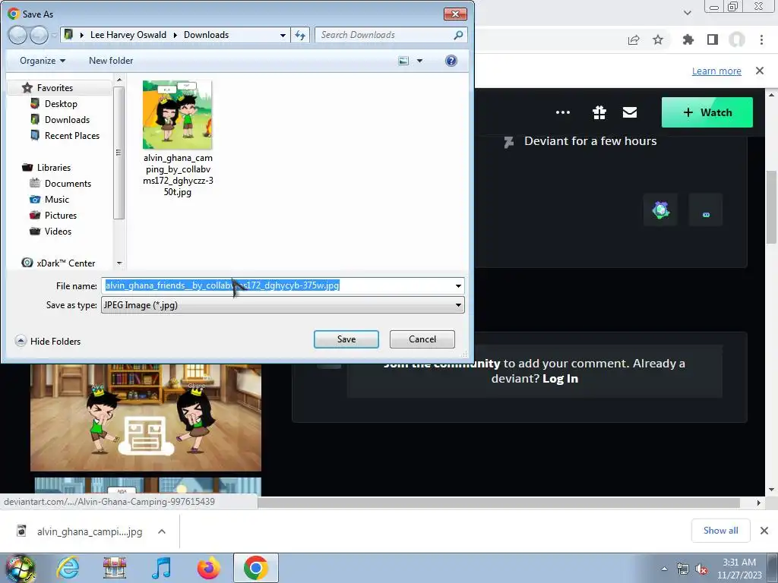Viewport: 778px width, 583px height.
Task: Click DeviantArt send note envelope icon
Action: [x=630, y=112]
